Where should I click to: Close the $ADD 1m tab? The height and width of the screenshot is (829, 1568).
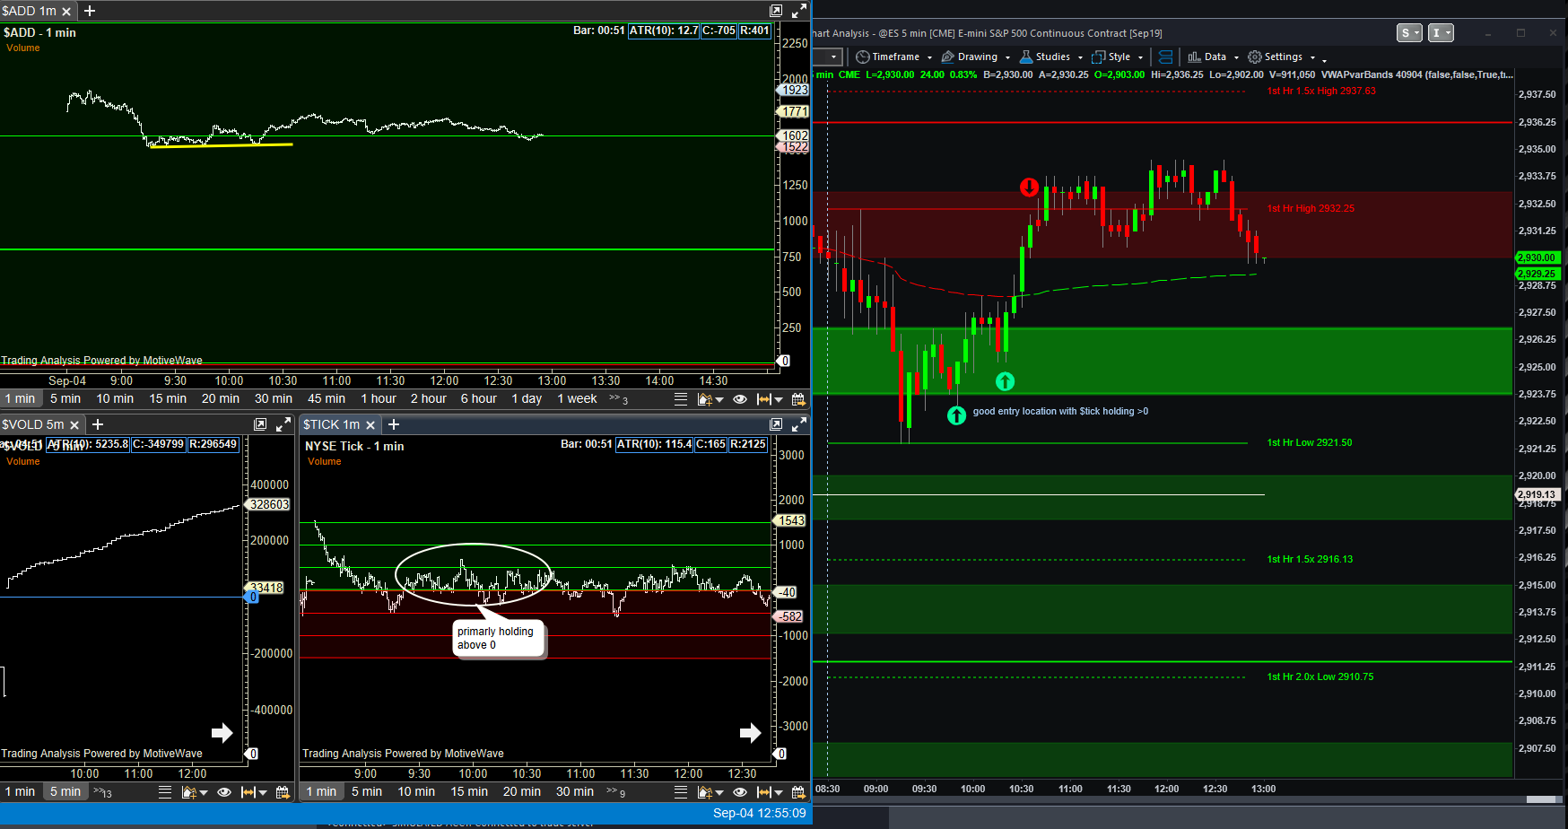(66, 12)
